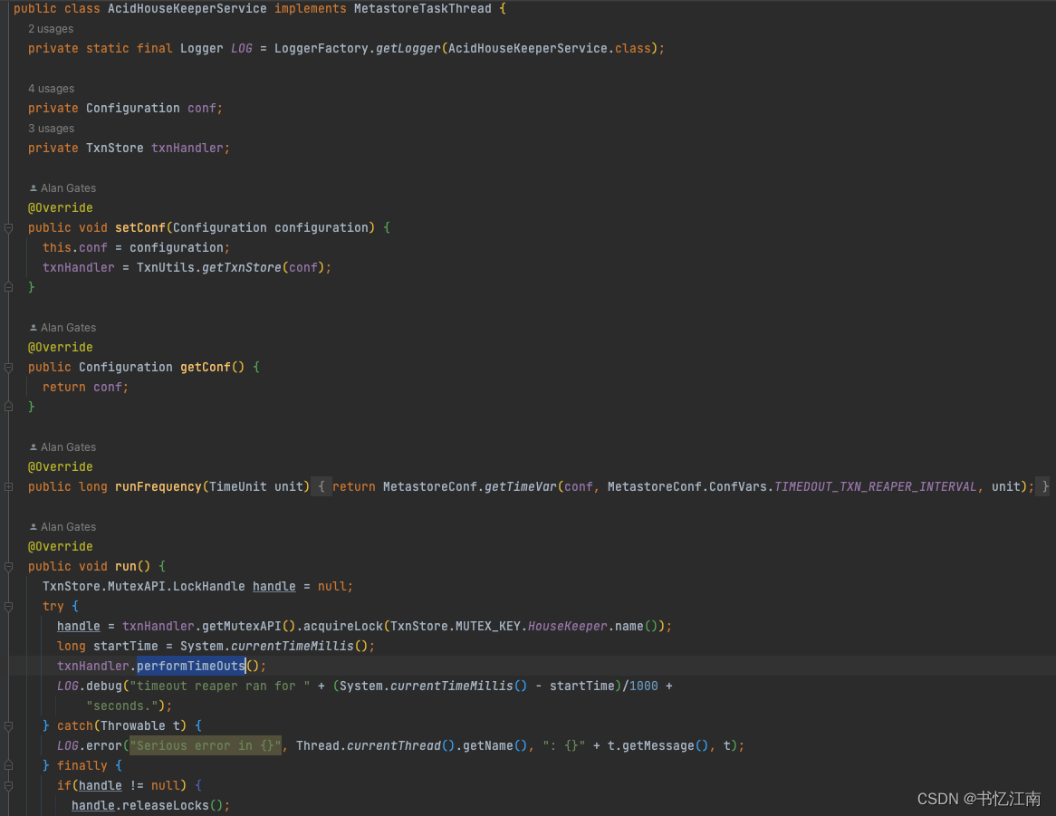
Task: Click TxnStore type in txnHandler field
Action: click(114, 149)
